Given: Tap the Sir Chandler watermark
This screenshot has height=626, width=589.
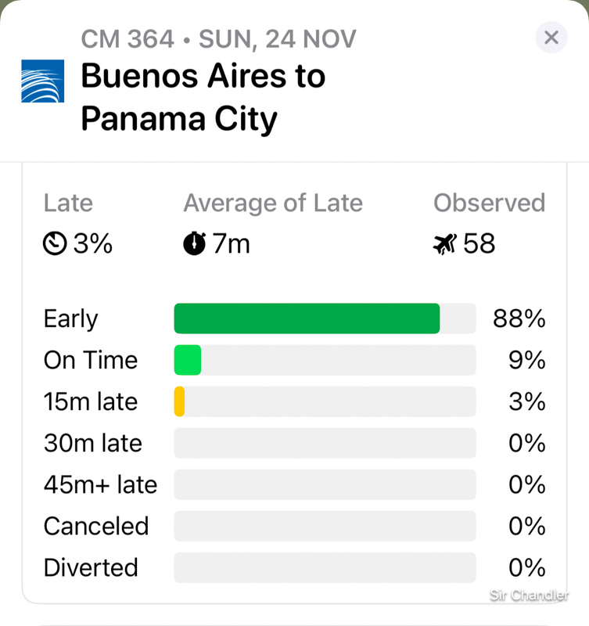Looking at the screenshot, I should [x=529, y=596].
